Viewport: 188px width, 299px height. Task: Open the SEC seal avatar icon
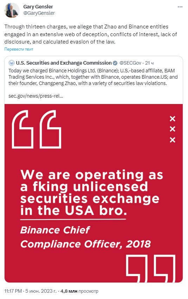12,63
